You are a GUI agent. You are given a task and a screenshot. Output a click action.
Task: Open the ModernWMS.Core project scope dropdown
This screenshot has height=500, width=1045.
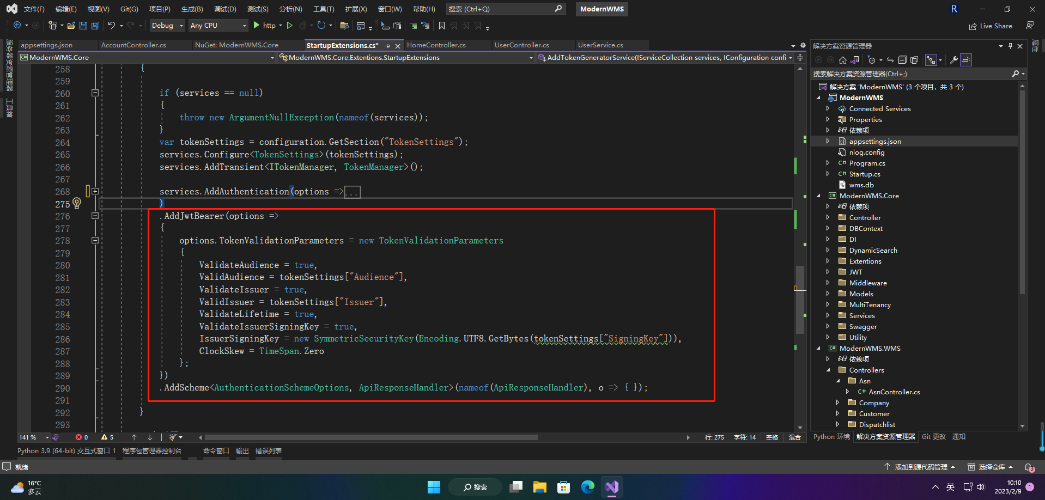pyautogui.click(x=147, y=57)
